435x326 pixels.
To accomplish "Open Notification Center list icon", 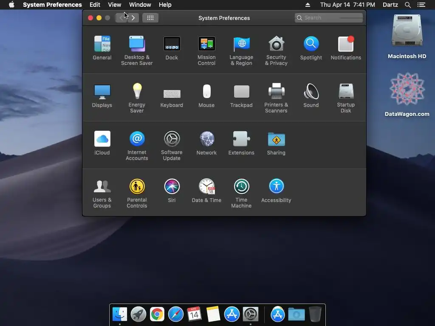I will pos(421,5).
